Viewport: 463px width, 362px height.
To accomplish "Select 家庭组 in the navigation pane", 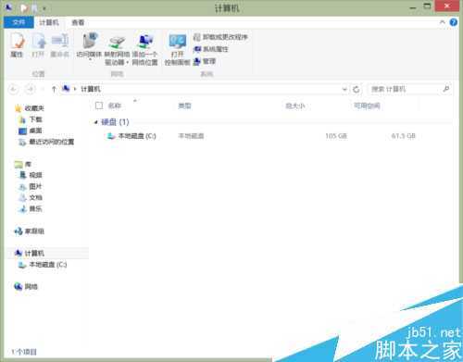I will pos(30,231).
